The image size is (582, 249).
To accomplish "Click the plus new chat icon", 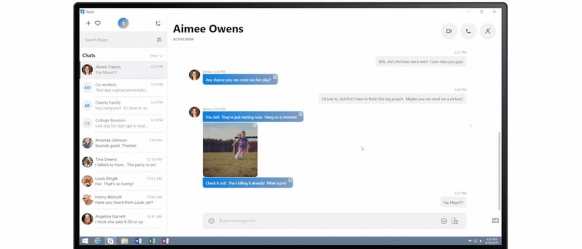I will (x=88, y=23).
